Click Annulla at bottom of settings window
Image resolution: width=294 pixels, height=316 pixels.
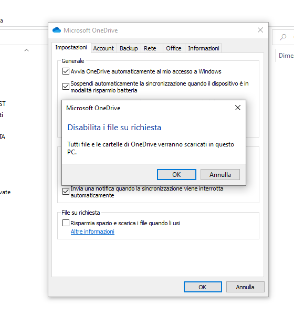point(245,287)
